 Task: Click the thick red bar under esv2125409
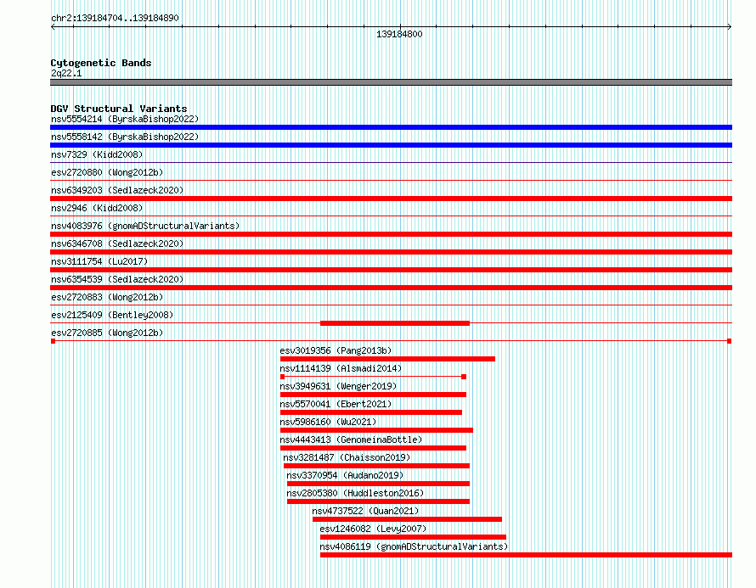395,323
